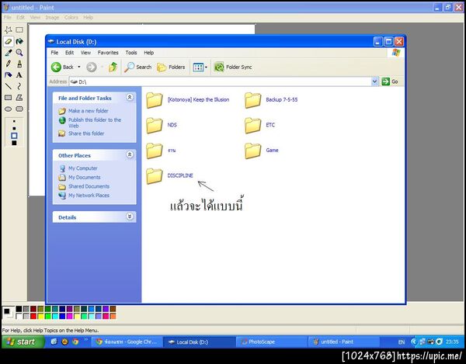
Task: Open the DISCIPLINE folder icon
Action: tap(155, 176)
